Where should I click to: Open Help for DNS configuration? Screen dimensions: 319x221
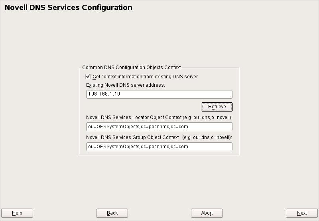17,213
